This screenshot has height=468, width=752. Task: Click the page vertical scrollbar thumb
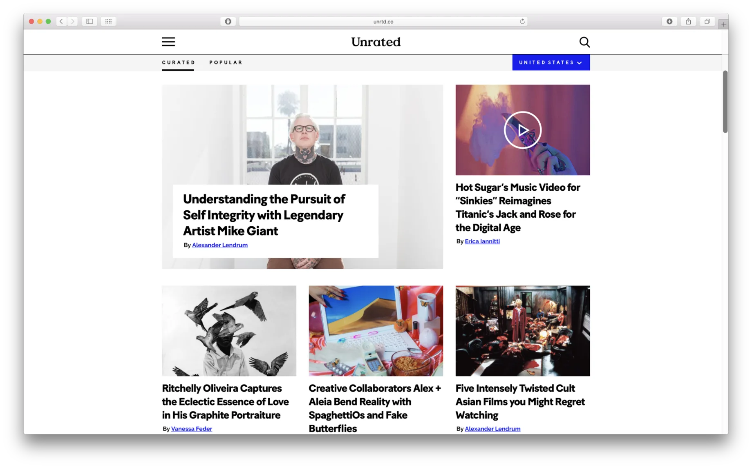(x=725, y=102)
